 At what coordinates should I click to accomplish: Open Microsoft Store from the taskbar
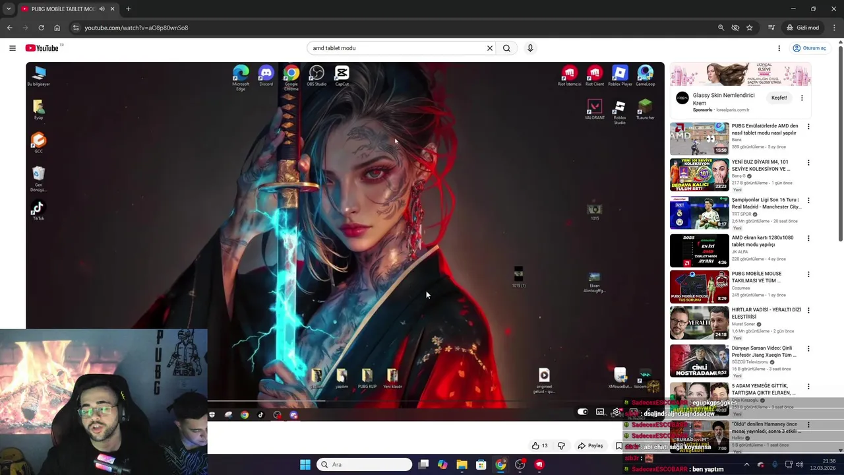point(481,464)
